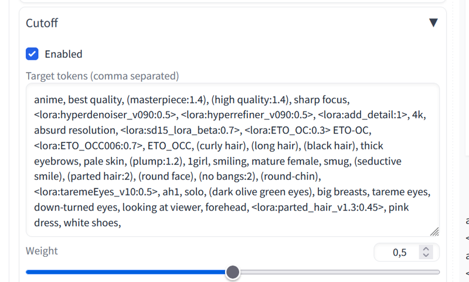Click '<lora:parted_hair_v1.3:0.45>' in tokens field
This screenshot has width=469, height=282.
[318, 207]
